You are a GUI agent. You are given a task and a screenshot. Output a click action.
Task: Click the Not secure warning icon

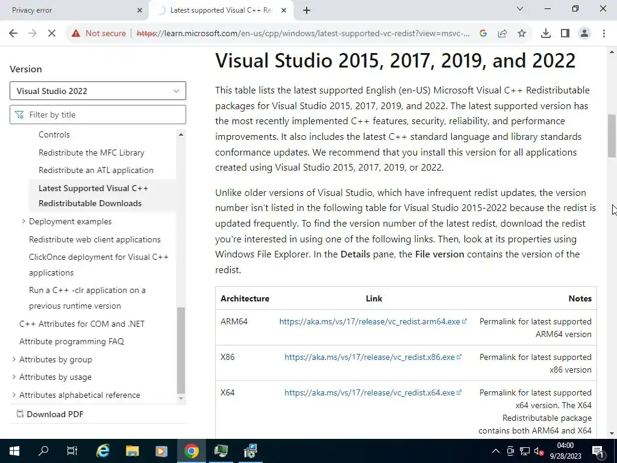pos(76,34)
